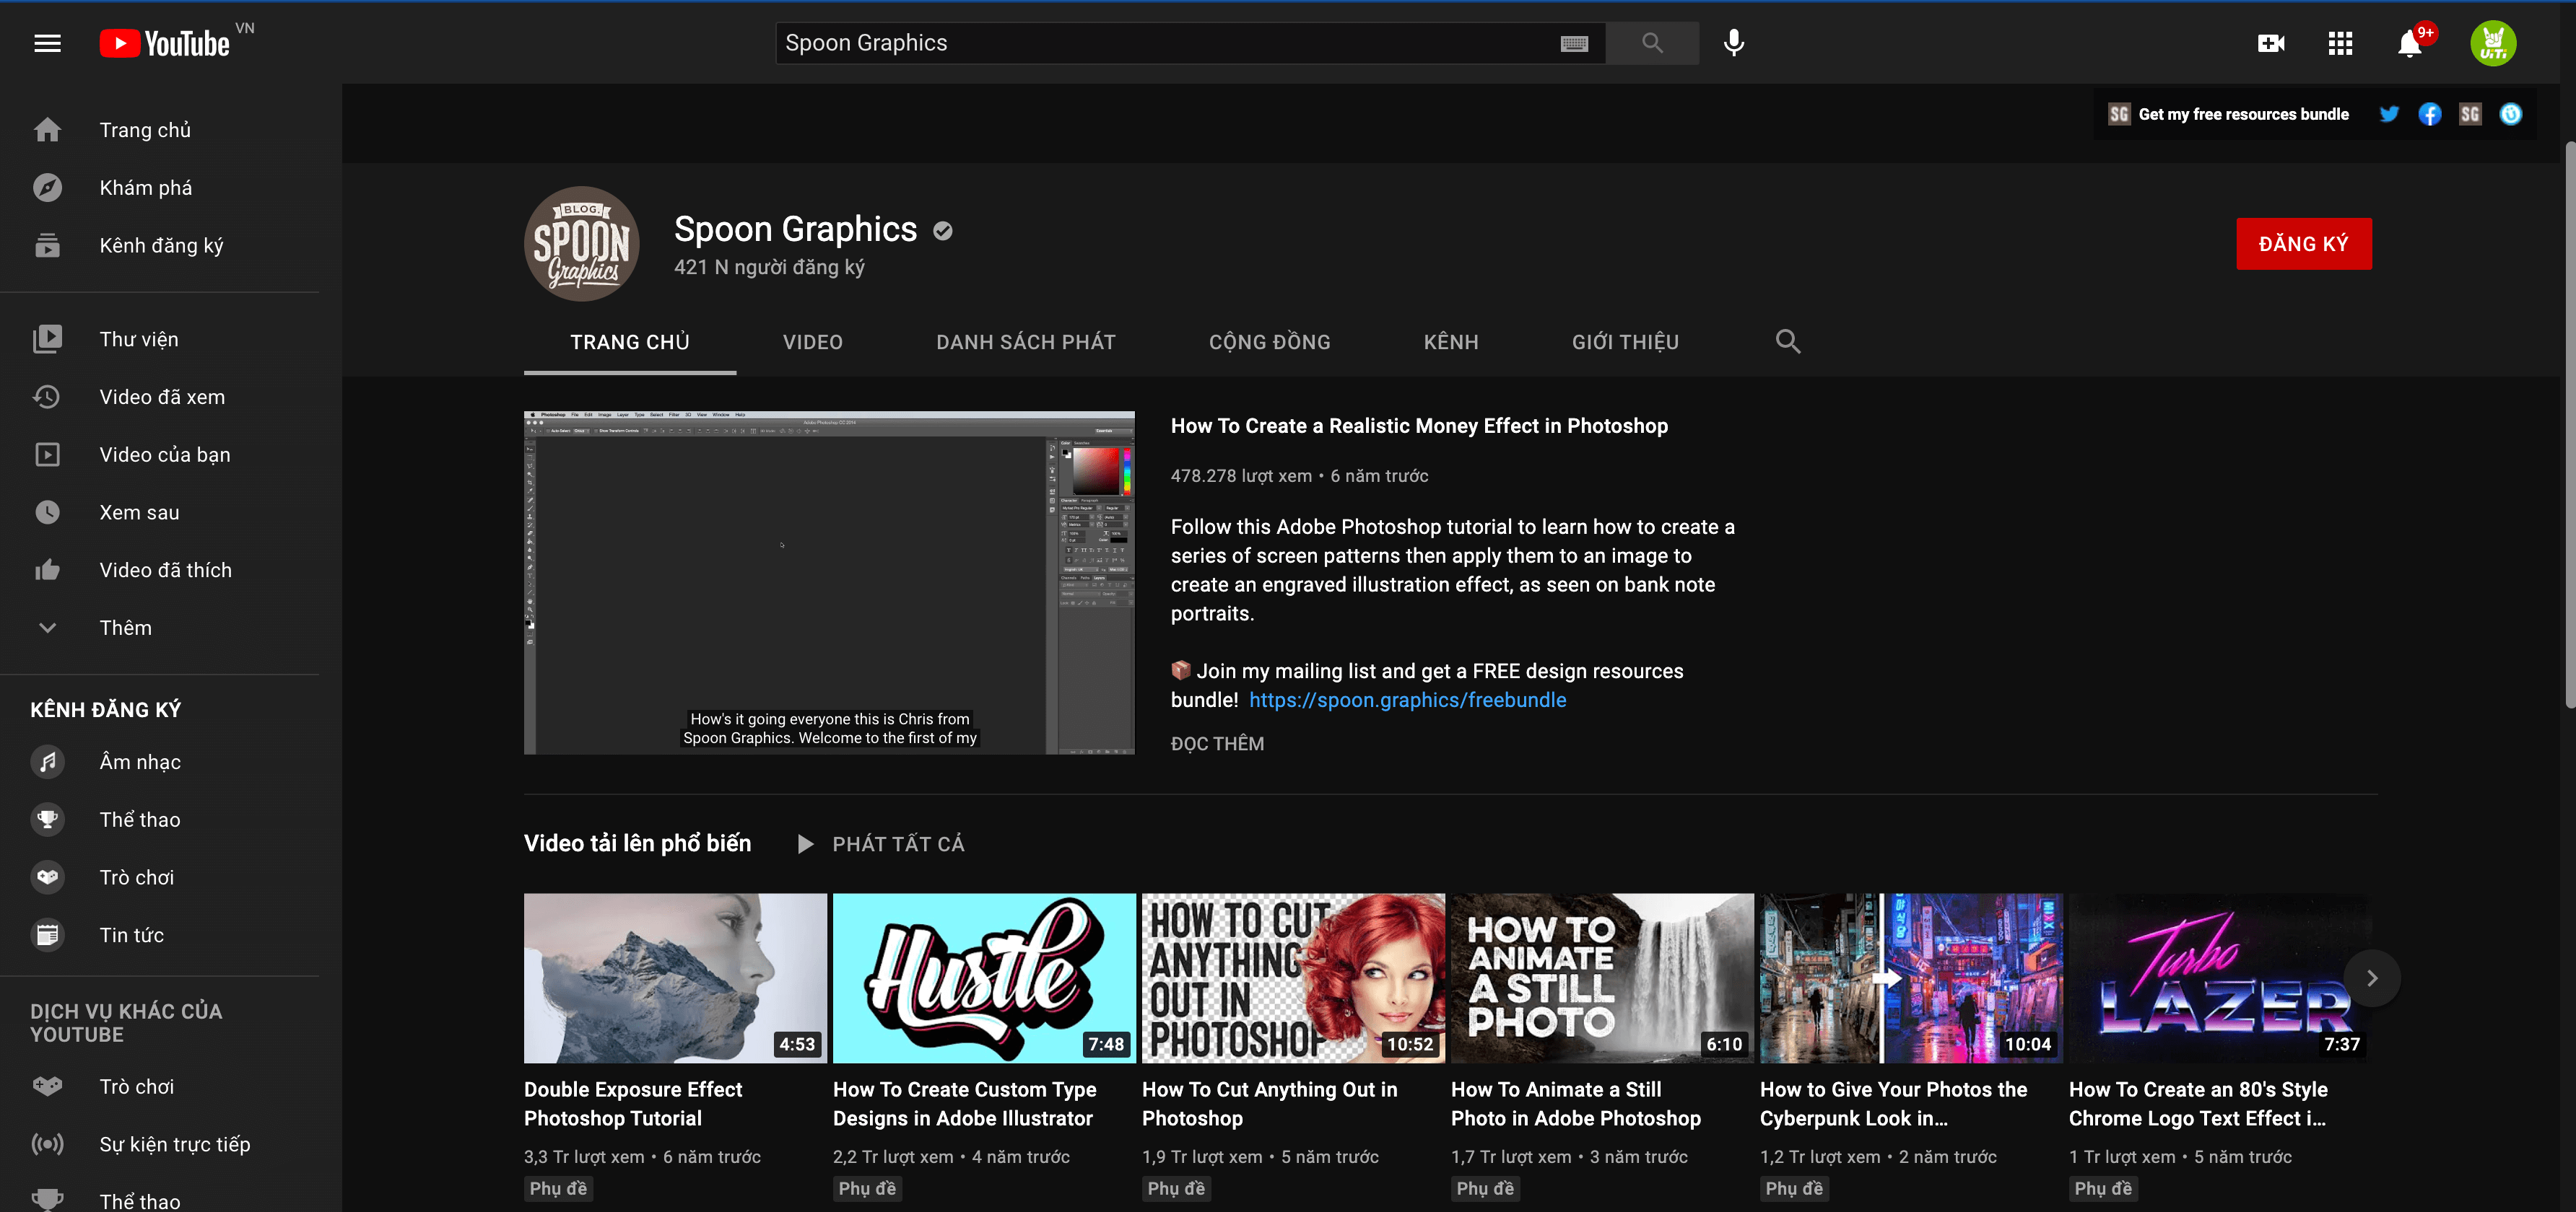This screenshot has height=1212, width=2576.
Task: Expand the Thêm sidebar section
Action: click(125, 628)
